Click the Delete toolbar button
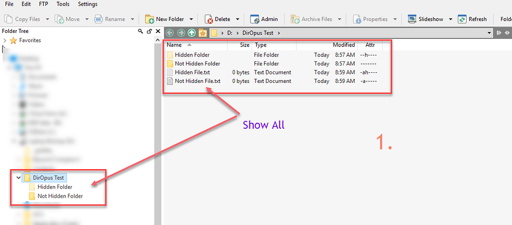The width and height of the screenshot is (512, 225). click(x=218, y=19)
